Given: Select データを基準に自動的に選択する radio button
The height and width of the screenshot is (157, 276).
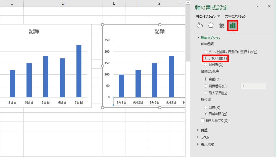Looking at the screenshot, I should (x=206, y=52).
